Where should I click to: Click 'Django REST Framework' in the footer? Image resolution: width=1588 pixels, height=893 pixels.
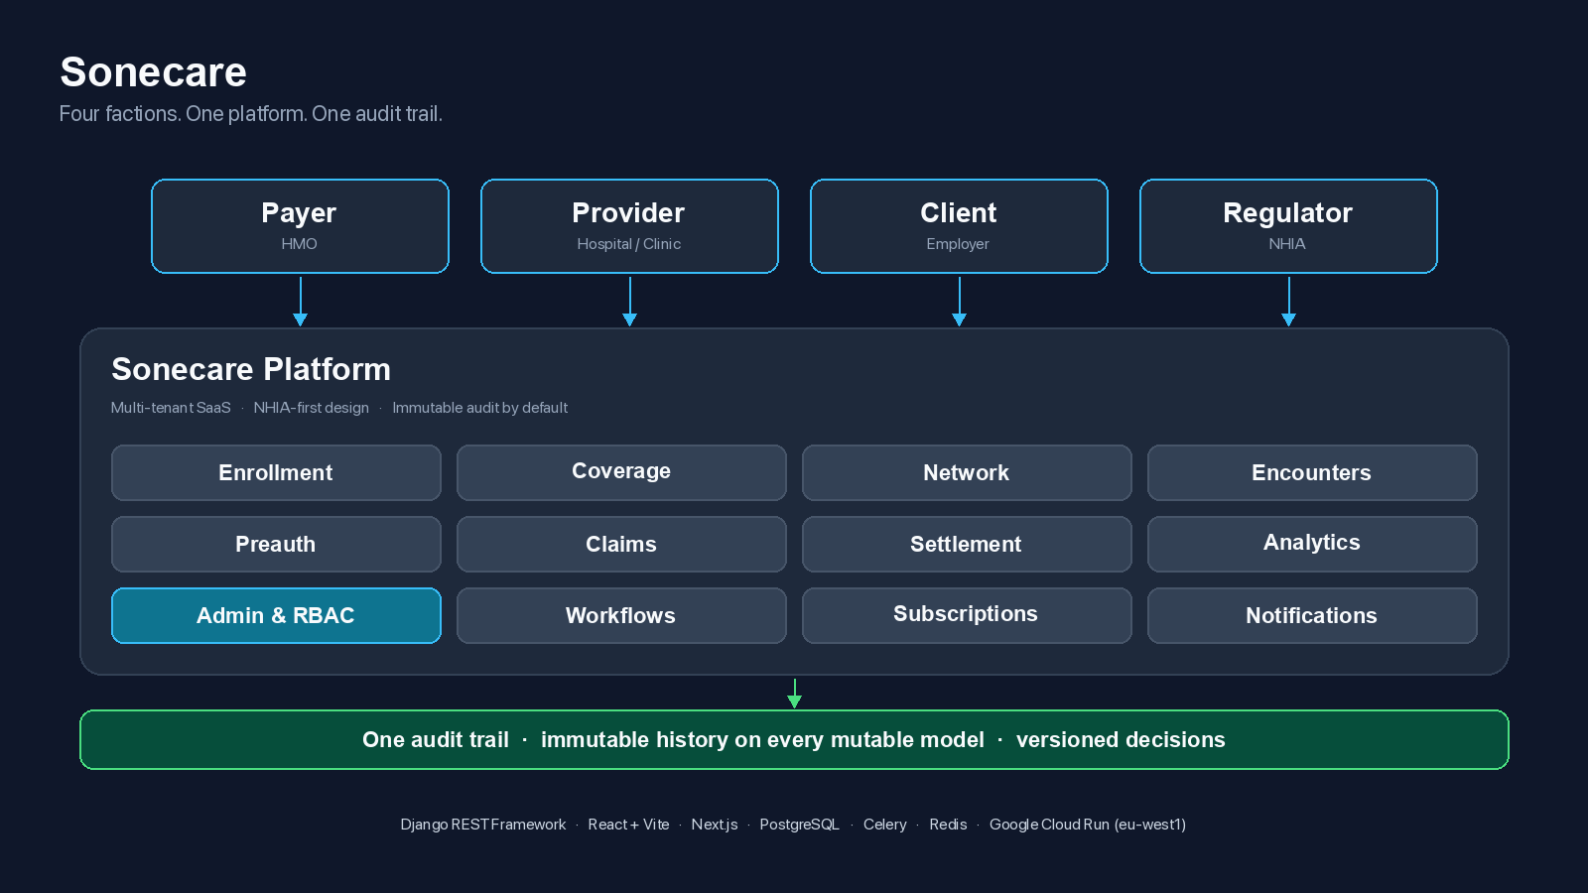coord(483,825)
